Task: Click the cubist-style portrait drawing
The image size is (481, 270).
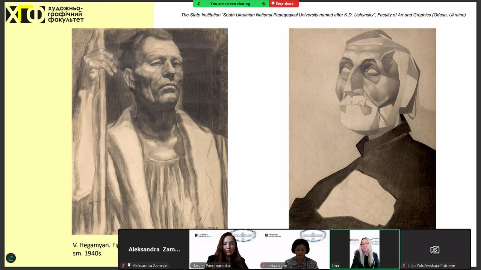Action: point(362,129)
